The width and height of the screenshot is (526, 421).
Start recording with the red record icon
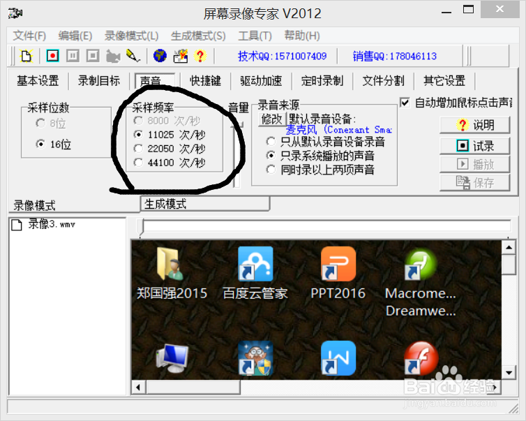[52, 56]
